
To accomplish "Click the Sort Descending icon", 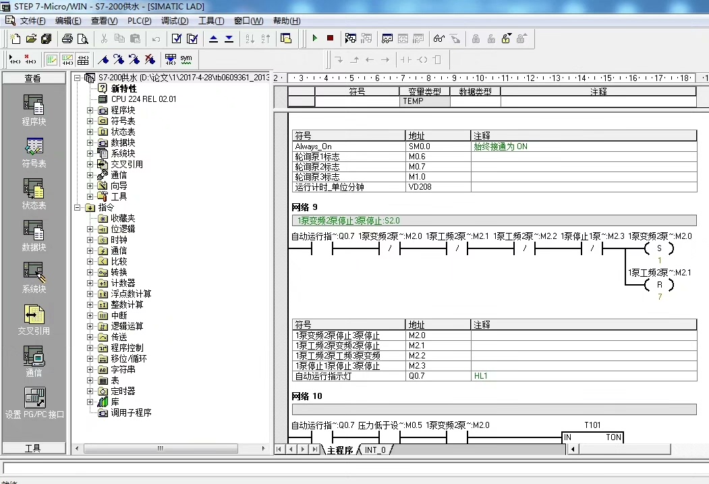I will (x=265, y=39).
